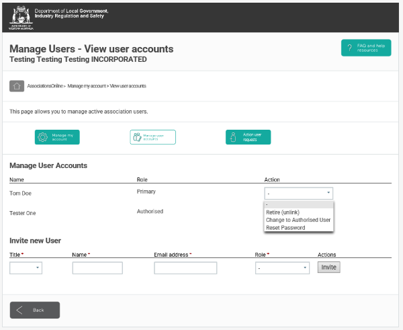The image size is (403, 330).
Task: Click the Manage User Accounts heading
Action: click(48, 165)
